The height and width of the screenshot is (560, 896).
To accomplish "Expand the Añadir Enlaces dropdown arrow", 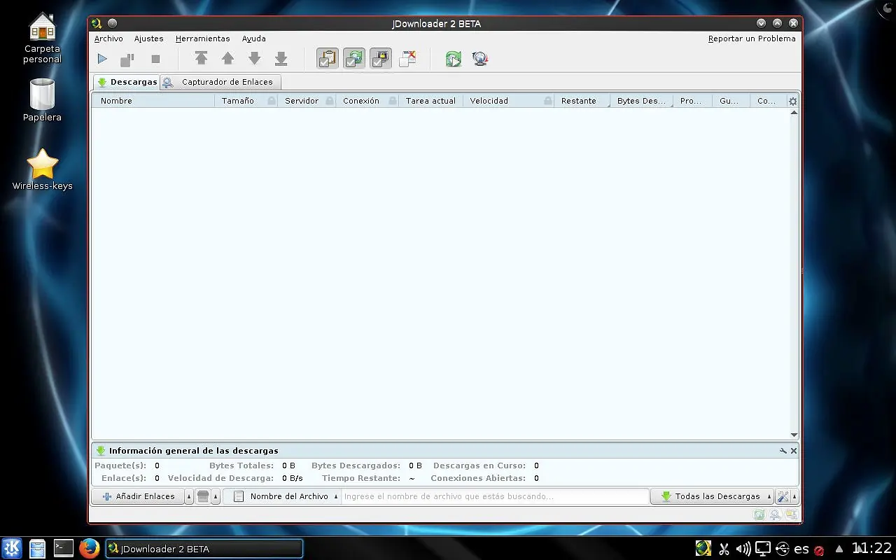I will [x=189, y=496].
